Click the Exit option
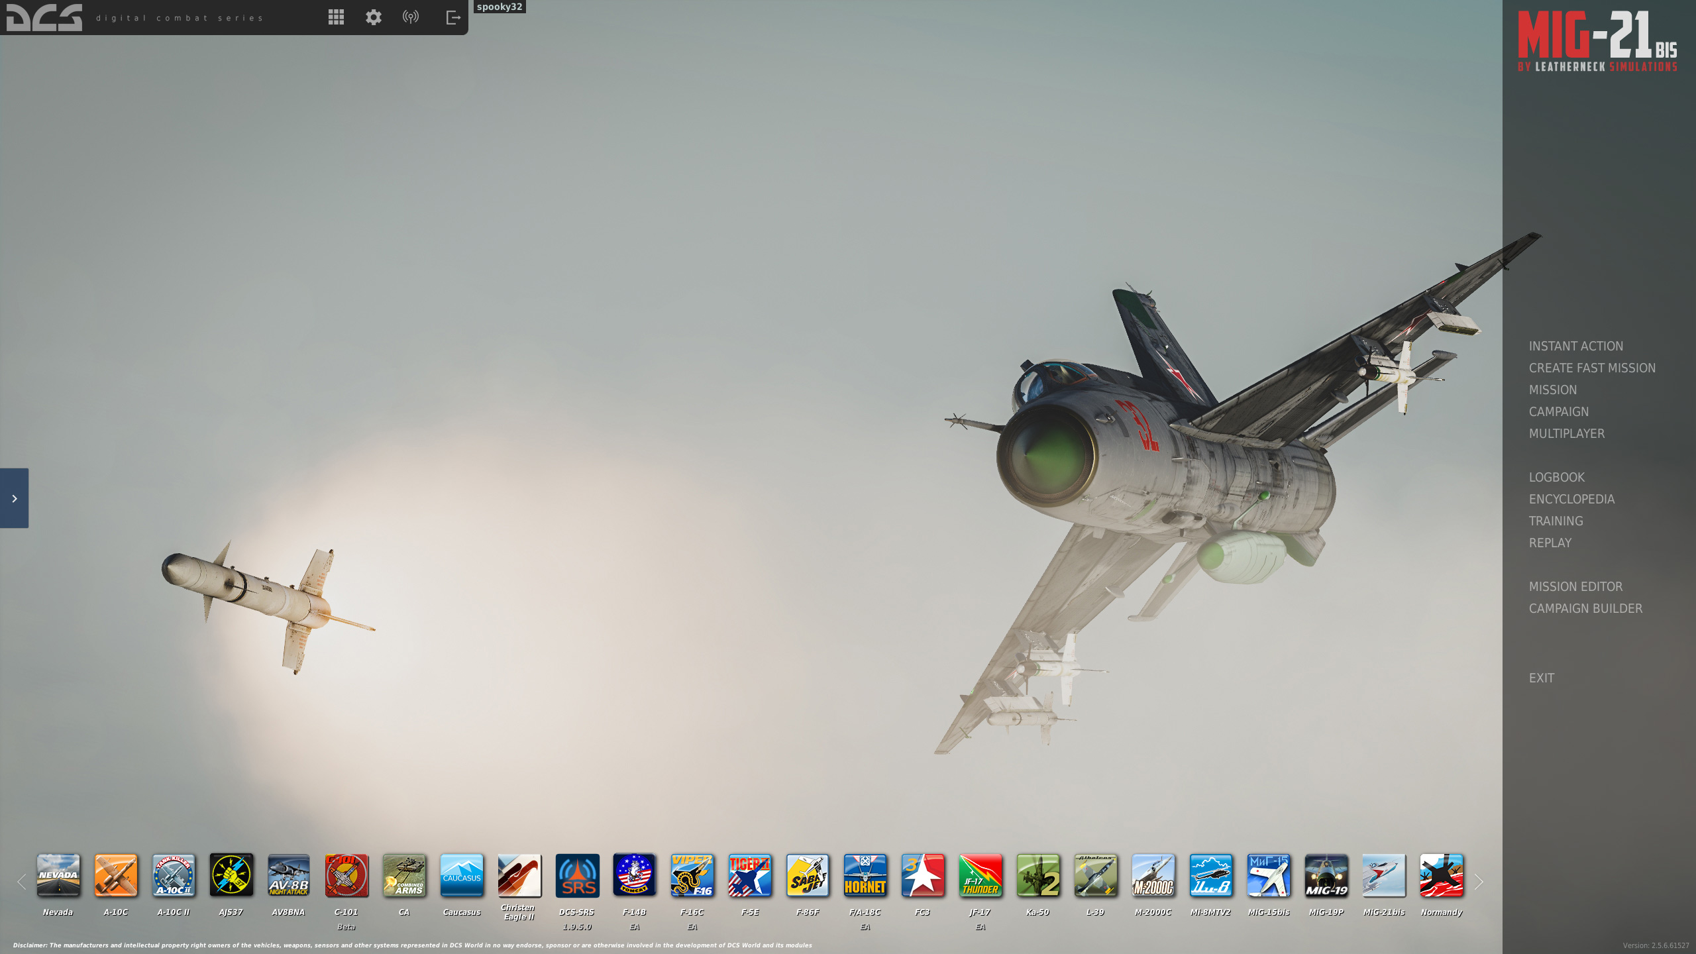The height and width of the screenshot is (954, 1696). coord(1541,678)
